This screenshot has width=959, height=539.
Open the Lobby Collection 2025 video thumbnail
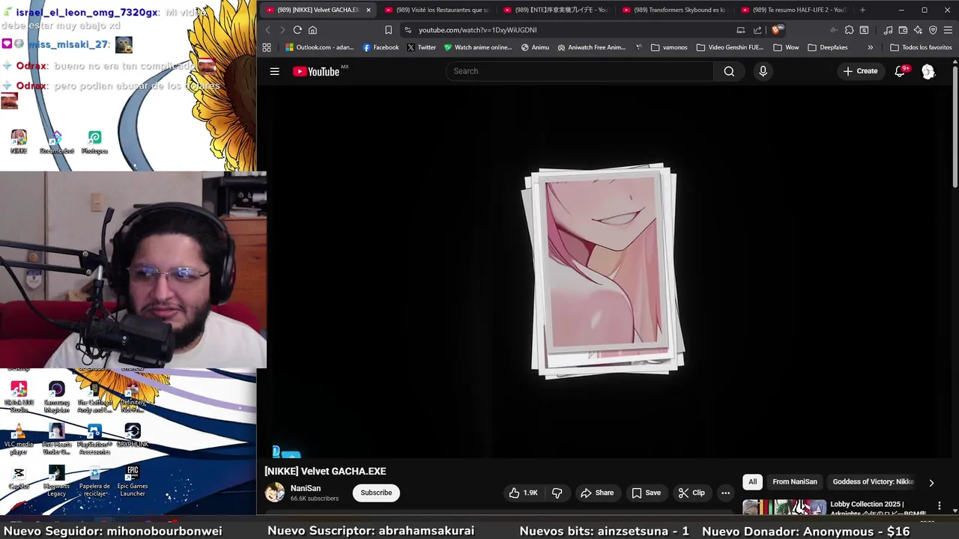click(784, 508)
